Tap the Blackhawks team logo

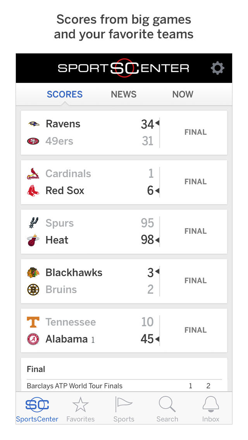33,273
